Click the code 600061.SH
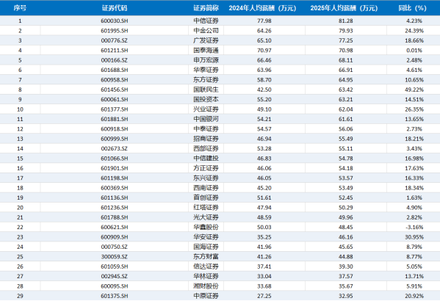 tap(115, 99)
